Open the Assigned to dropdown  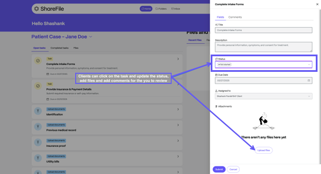[264, 96]
